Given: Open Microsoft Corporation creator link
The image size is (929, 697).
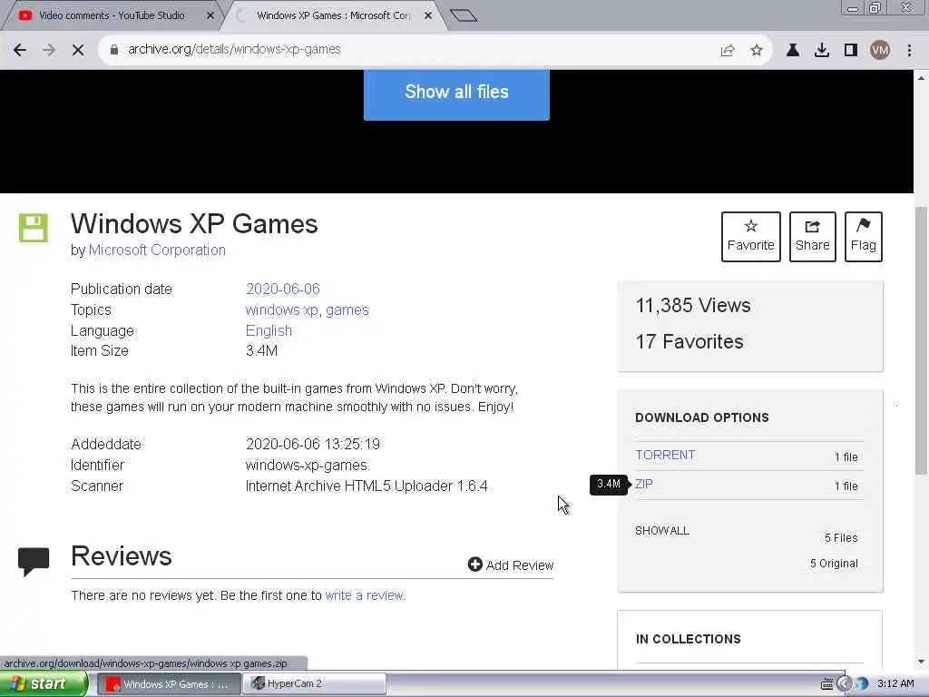Looking at the screenshot, I should coord(157,250).
